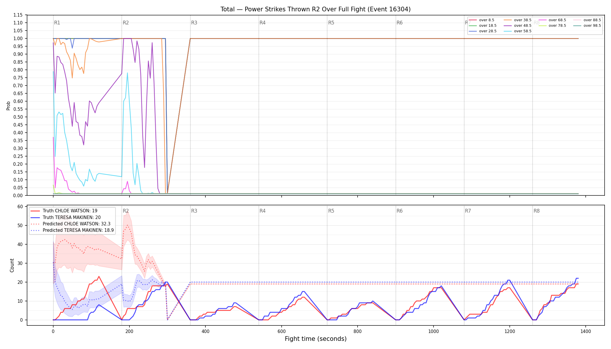Screen dimensions: 611x349
Task: Click 'Predicted TERESA MAKINEN: 18.9' legend entry
Action: tap(72, 230)
